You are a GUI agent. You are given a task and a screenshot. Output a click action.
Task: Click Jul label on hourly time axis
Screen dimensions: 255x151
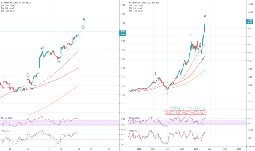tap(28, 149)
